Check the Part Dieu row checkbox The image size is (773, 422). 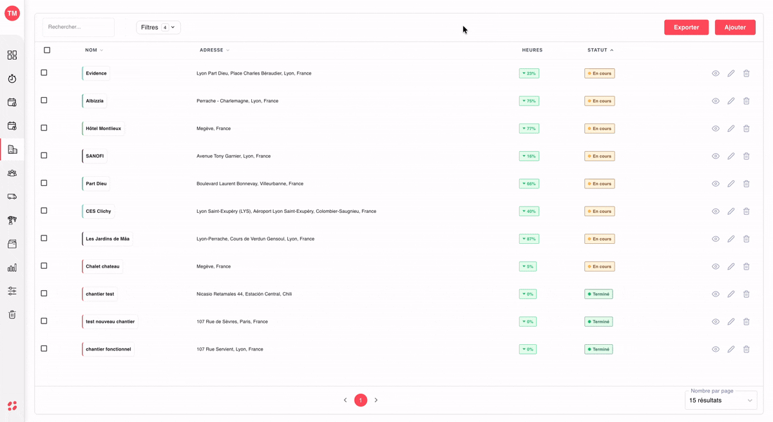(x=44, y=183)
